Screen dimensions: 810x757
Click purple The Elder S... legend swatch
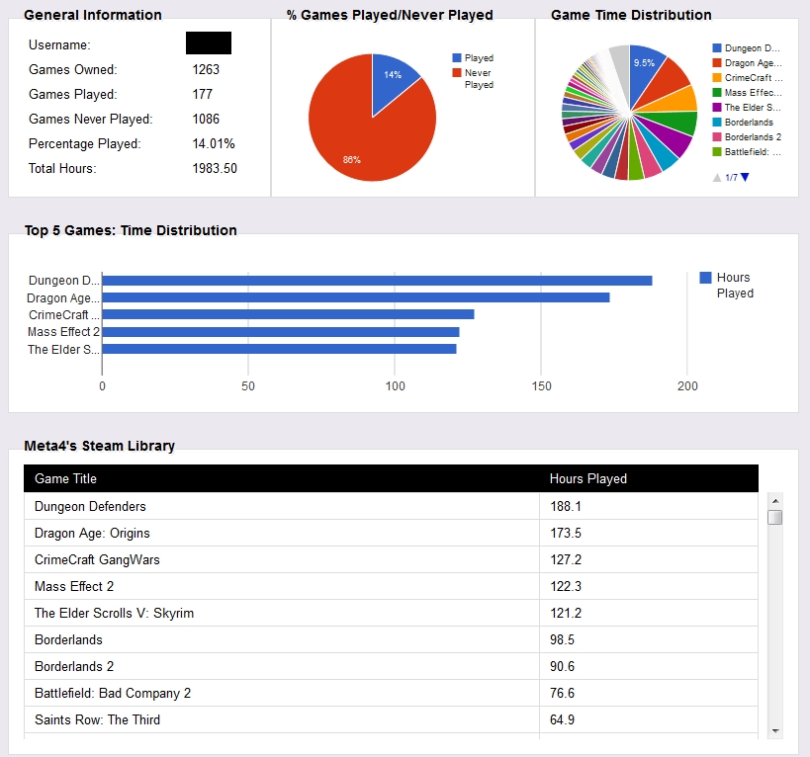tap(717, 108)
